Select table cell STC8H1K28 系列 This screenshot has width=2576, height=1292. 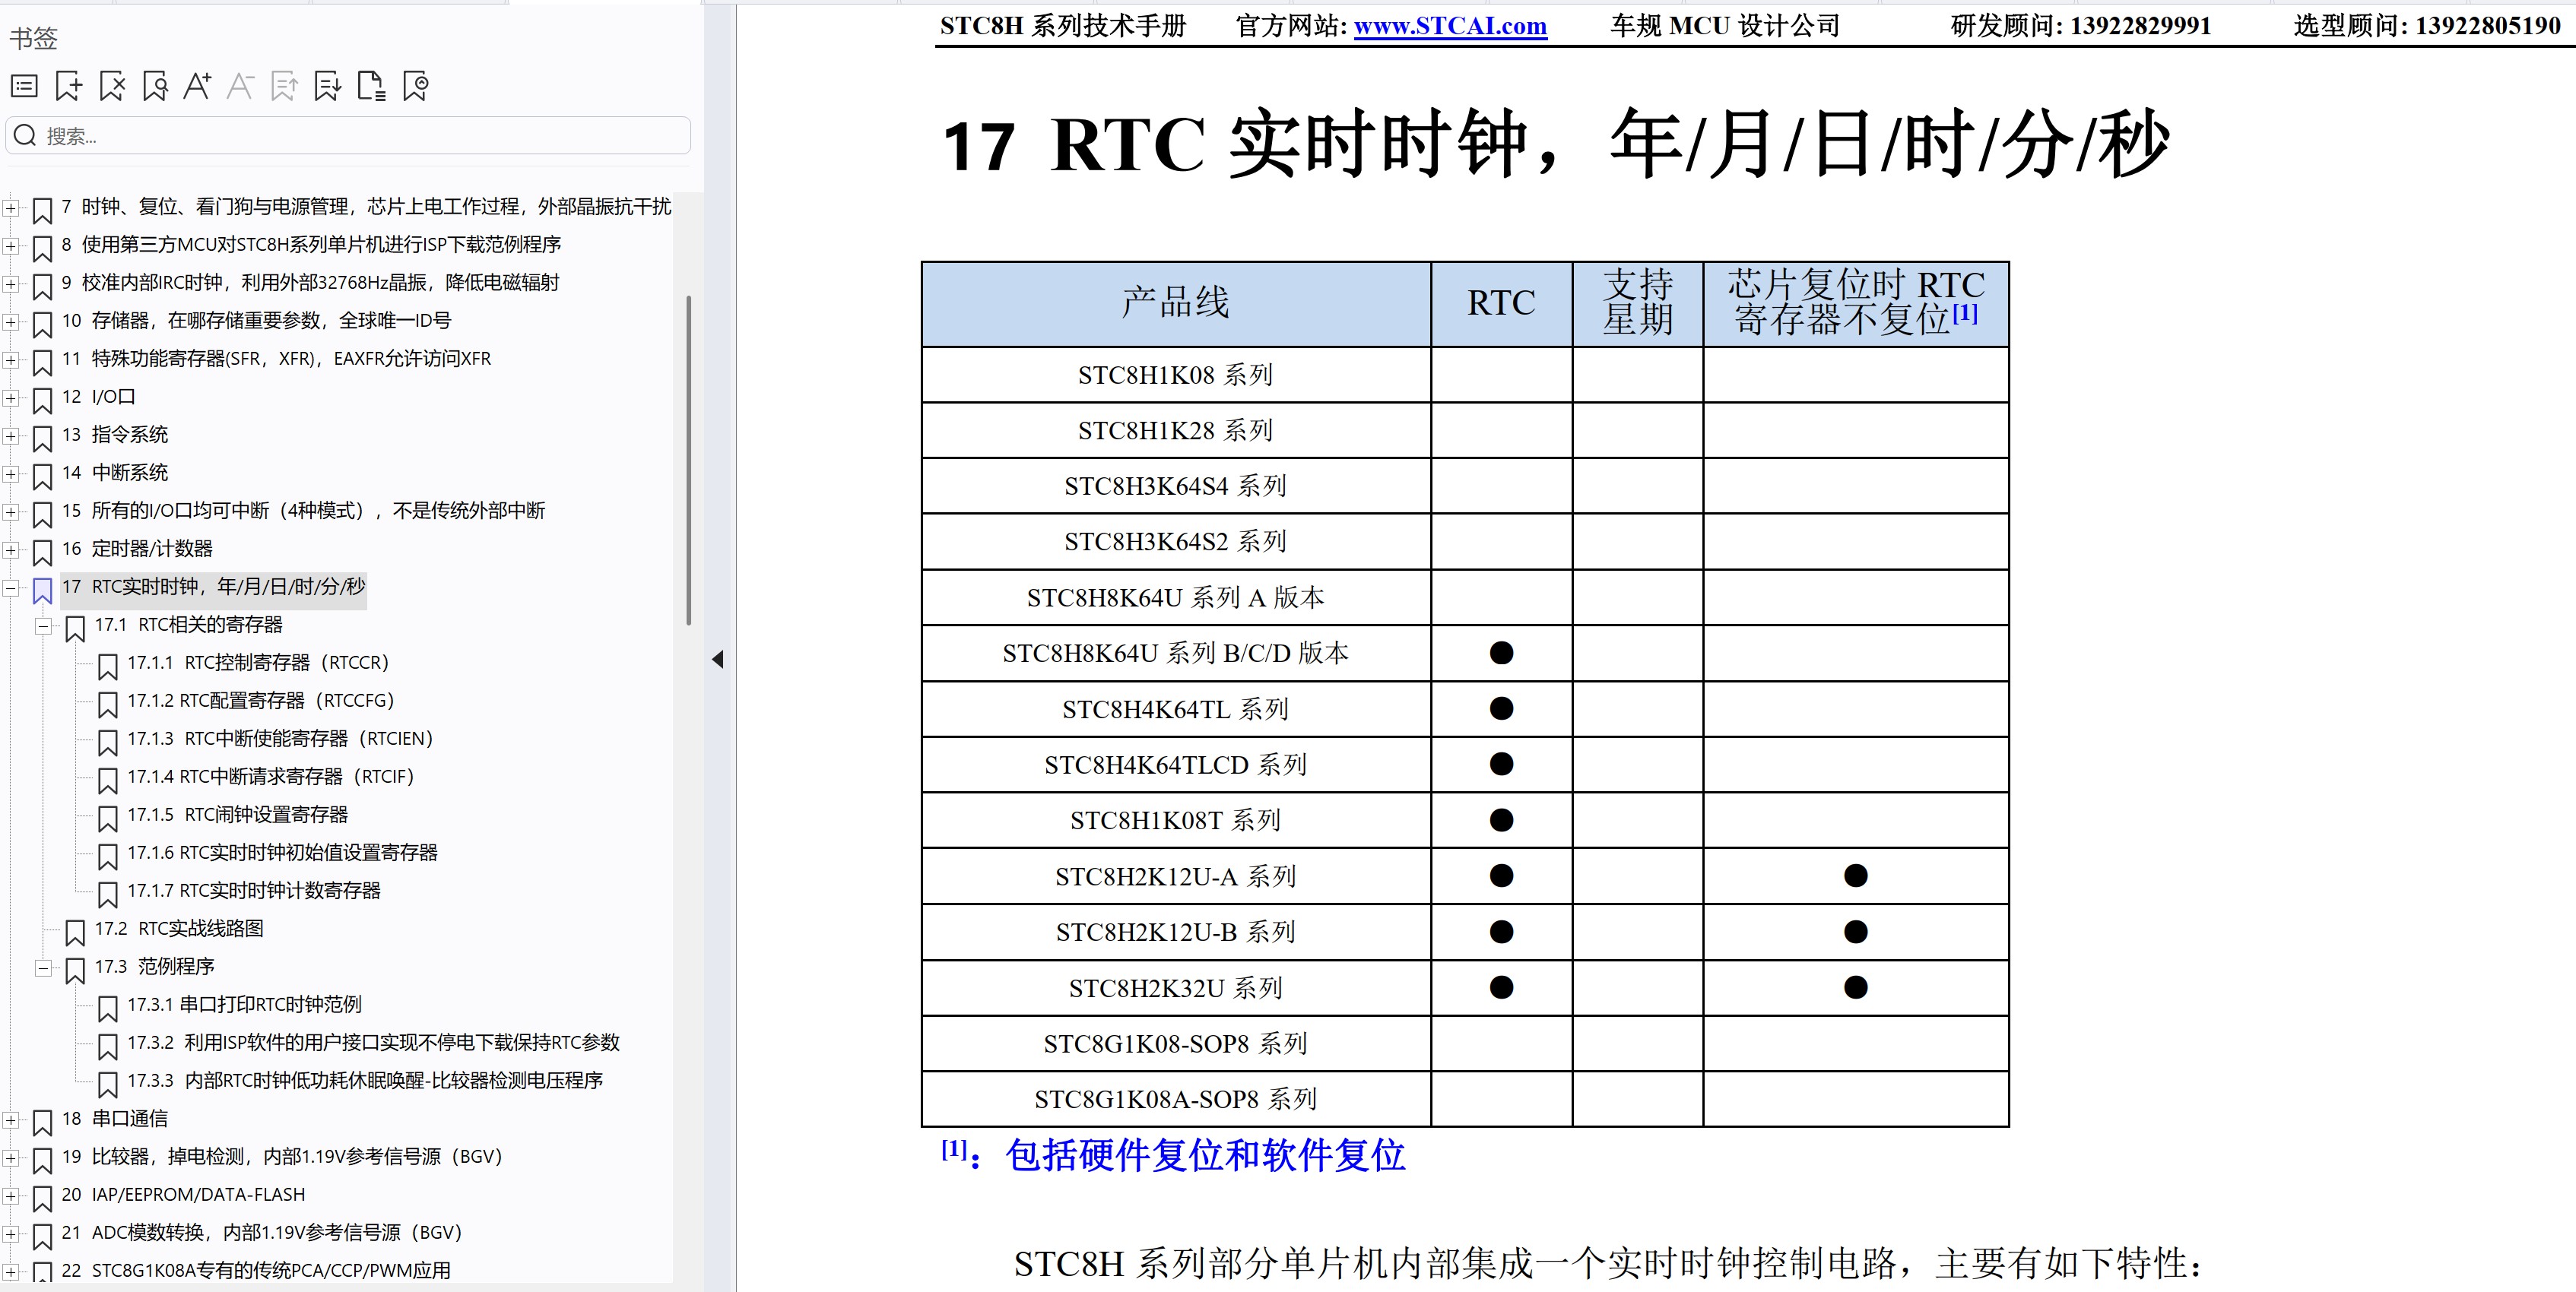coord(1176,431)
